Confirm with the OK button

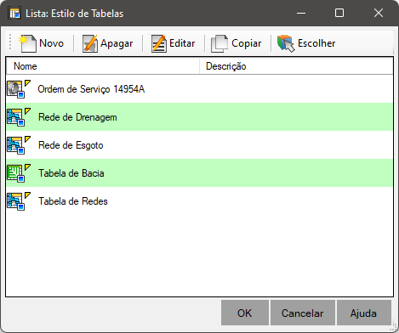[245, 313]
